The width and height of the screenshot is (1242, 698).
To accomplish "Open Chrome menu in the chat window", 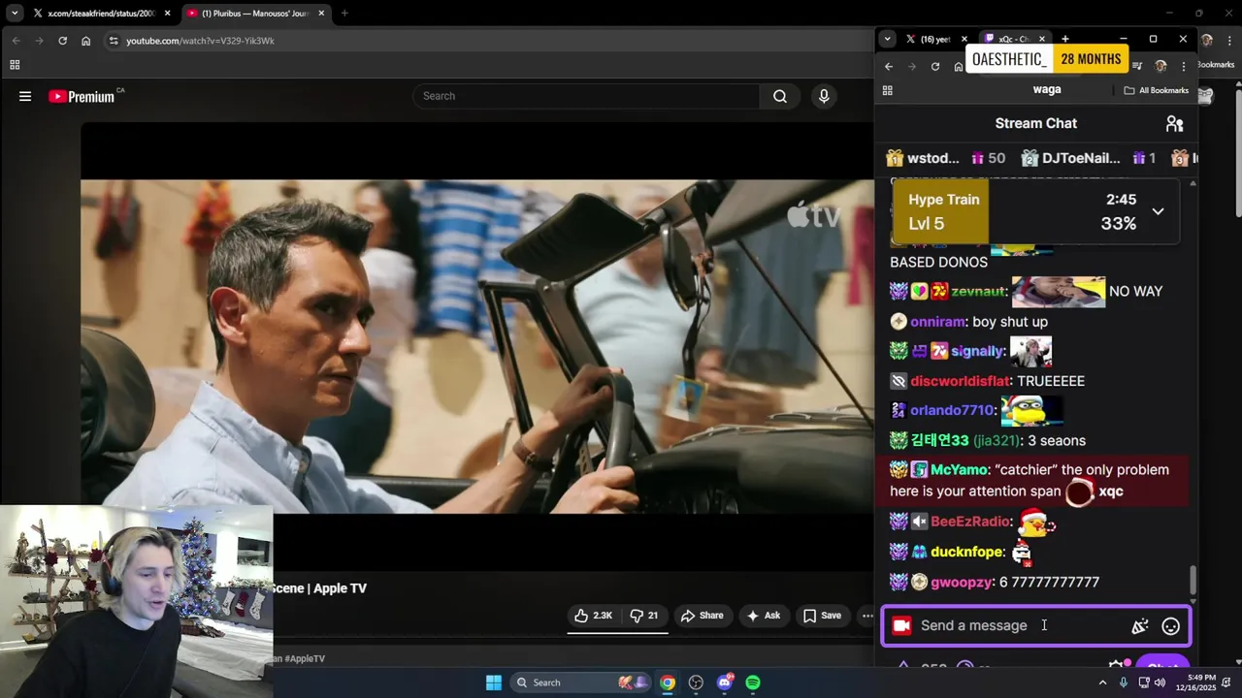I will point(1184,66).
